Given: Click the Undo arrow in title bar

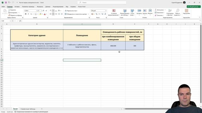Looking at the screenshot, I should (x=9, y=3).
